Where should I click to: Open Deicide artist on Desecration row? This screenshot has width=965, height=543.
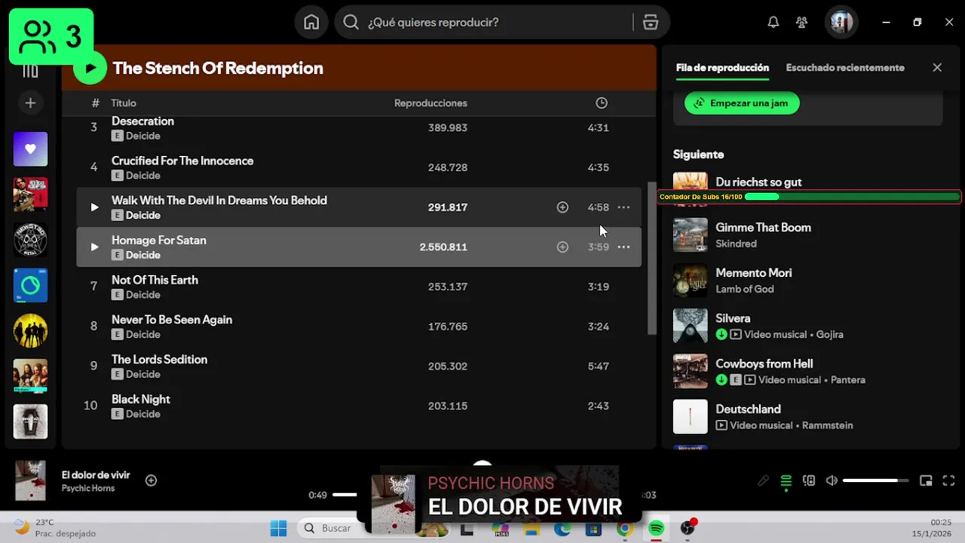[x=143, y=136]
